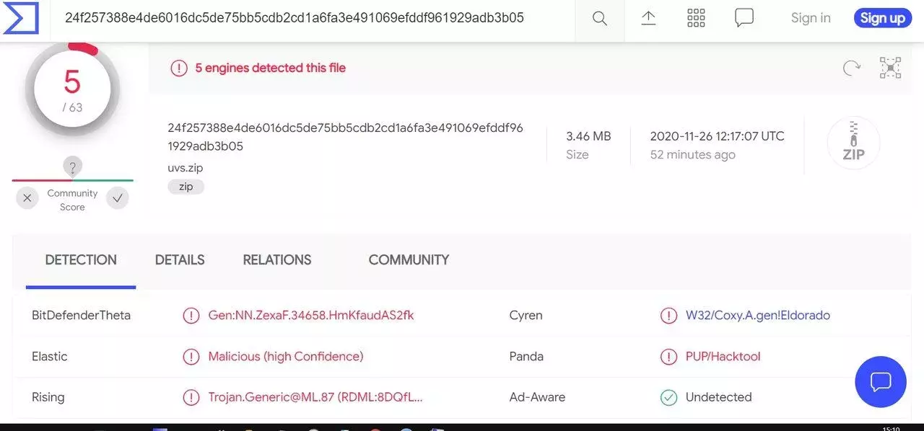Click the search magnifier icon

600,19
